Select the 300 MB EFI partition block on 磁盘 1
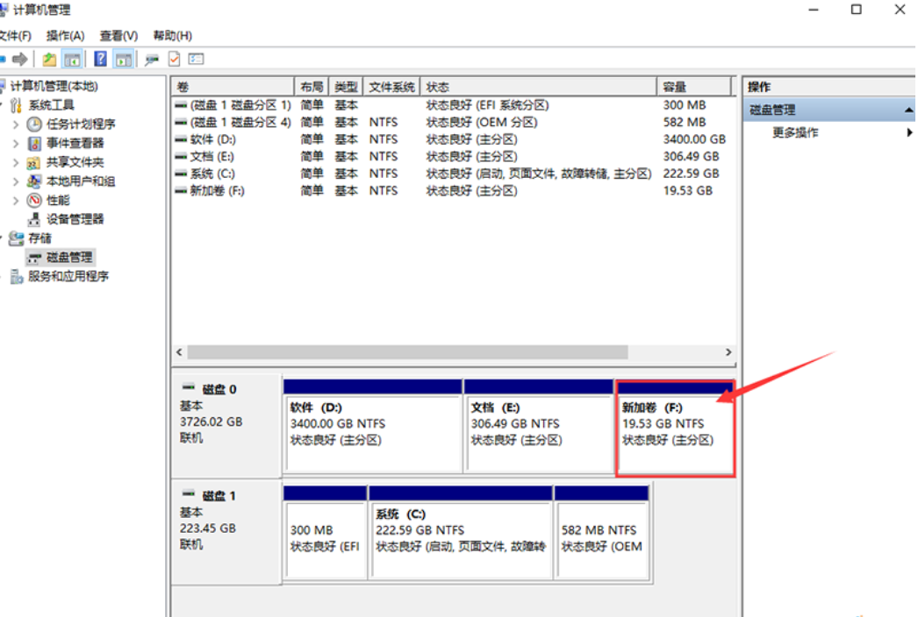 pyautogui.click(x=325, y=533)
